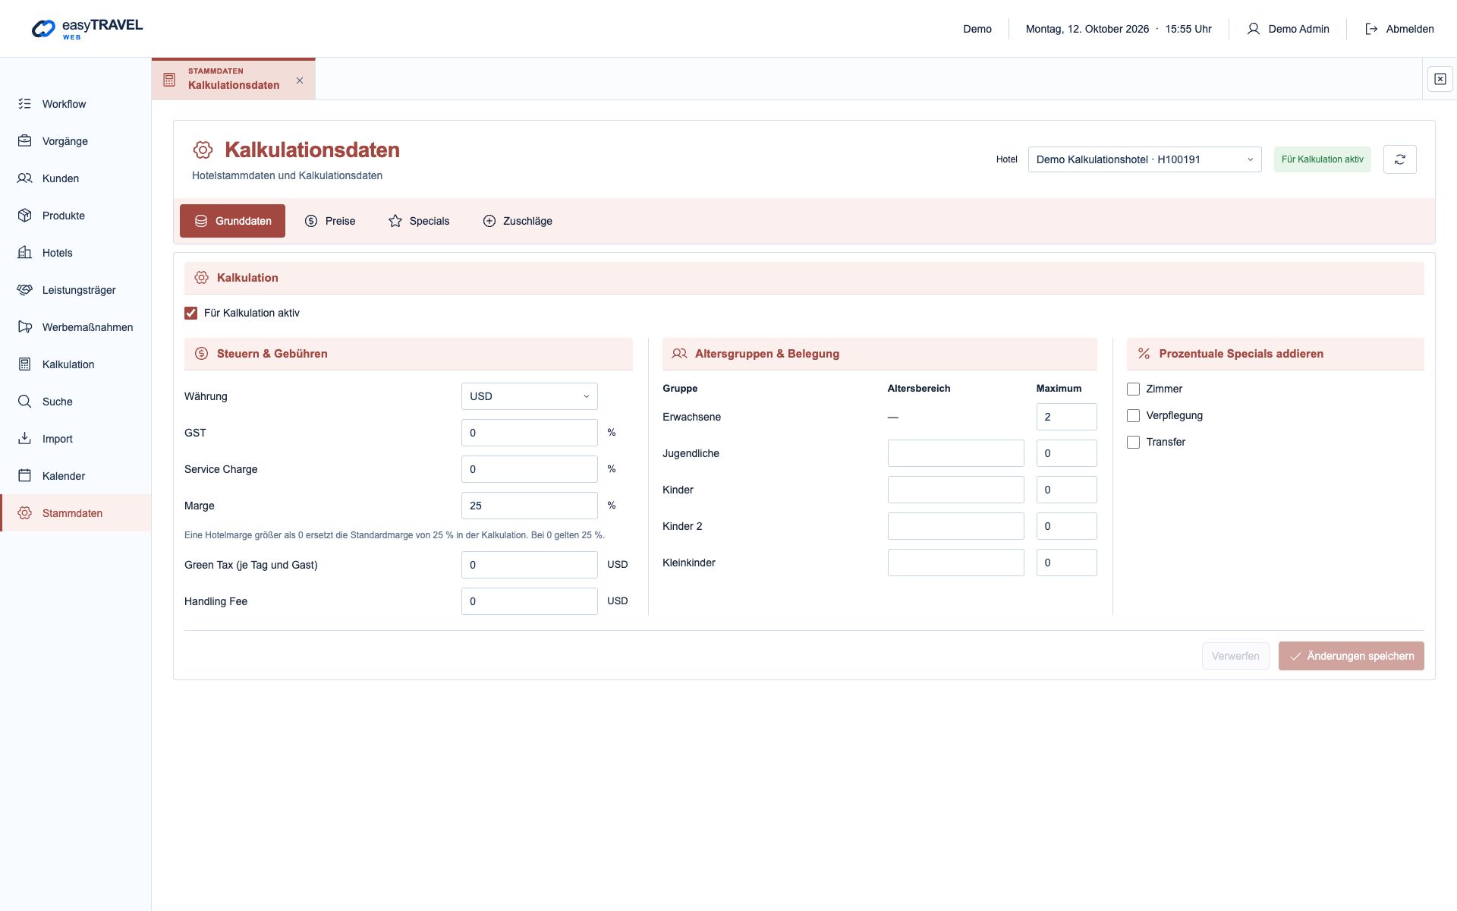Focus the Erwachsene maximum field

coord(1066,417)
